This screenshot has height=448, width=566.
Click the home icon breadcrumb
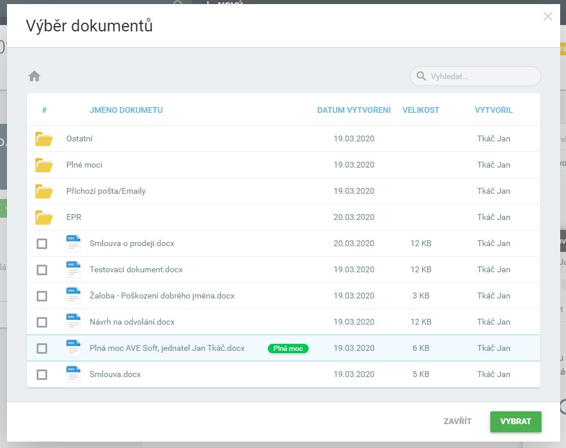34,76
